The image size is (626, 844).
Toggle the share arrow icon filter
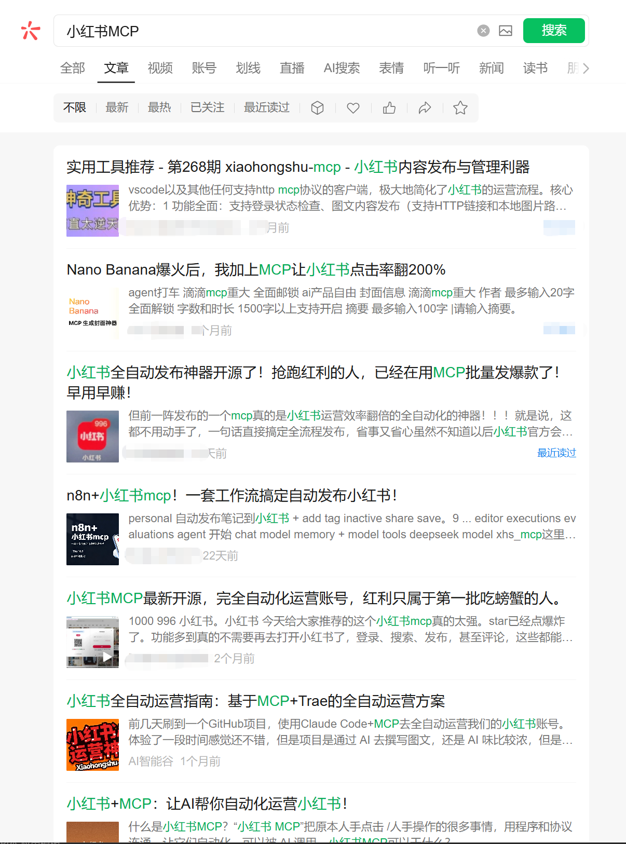click(x=425, y=107)
